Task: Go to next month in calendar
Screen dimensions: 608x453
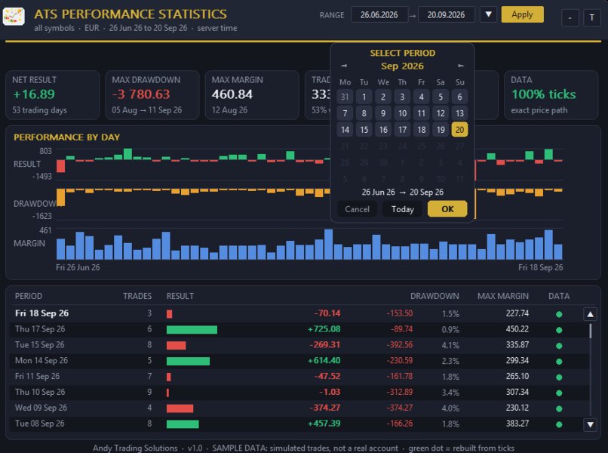Action: 461,66
